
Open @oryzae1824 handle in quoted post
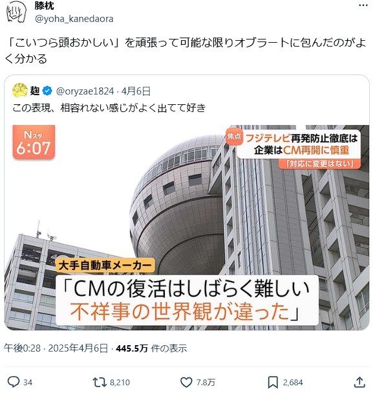pos(85,91)
